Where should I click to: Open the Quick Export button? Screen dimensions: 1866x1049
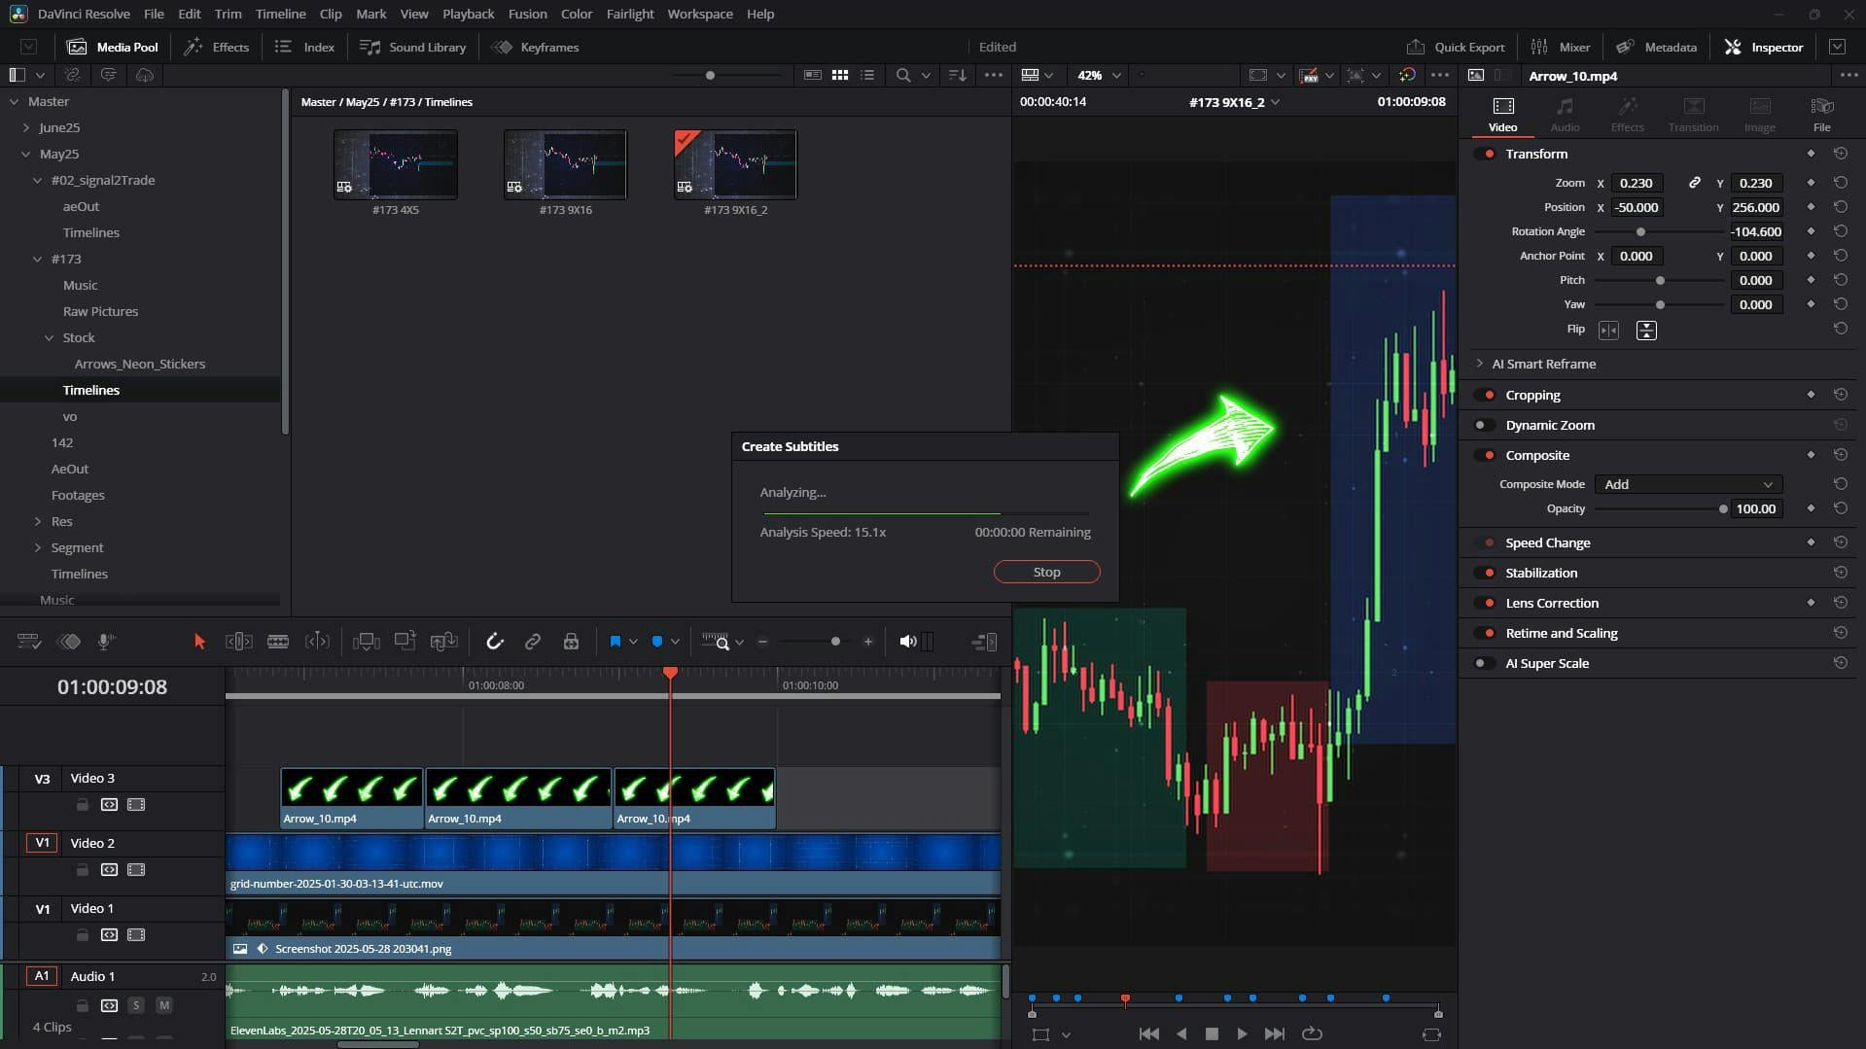(1456, 47)
